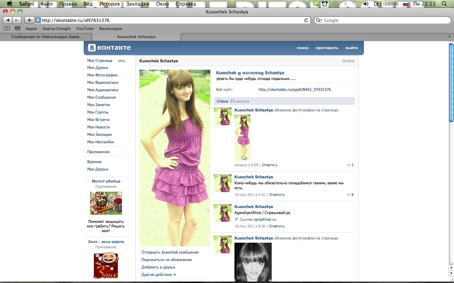Click Добавить в друзья link
This screenshot has height=283, width=454.
click(x=158, y=267)
